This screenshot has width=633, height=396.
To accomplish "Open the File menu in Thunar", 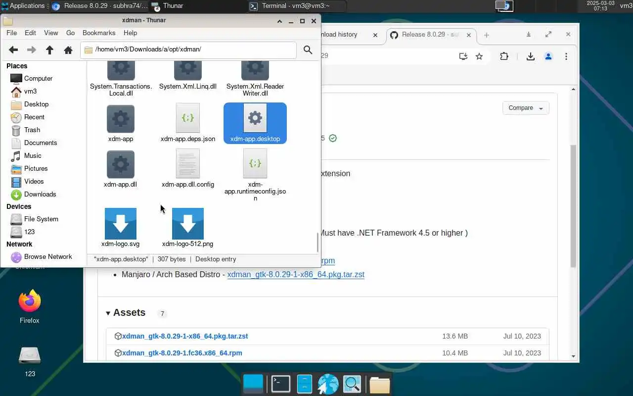I will click(x=11, y=33).
